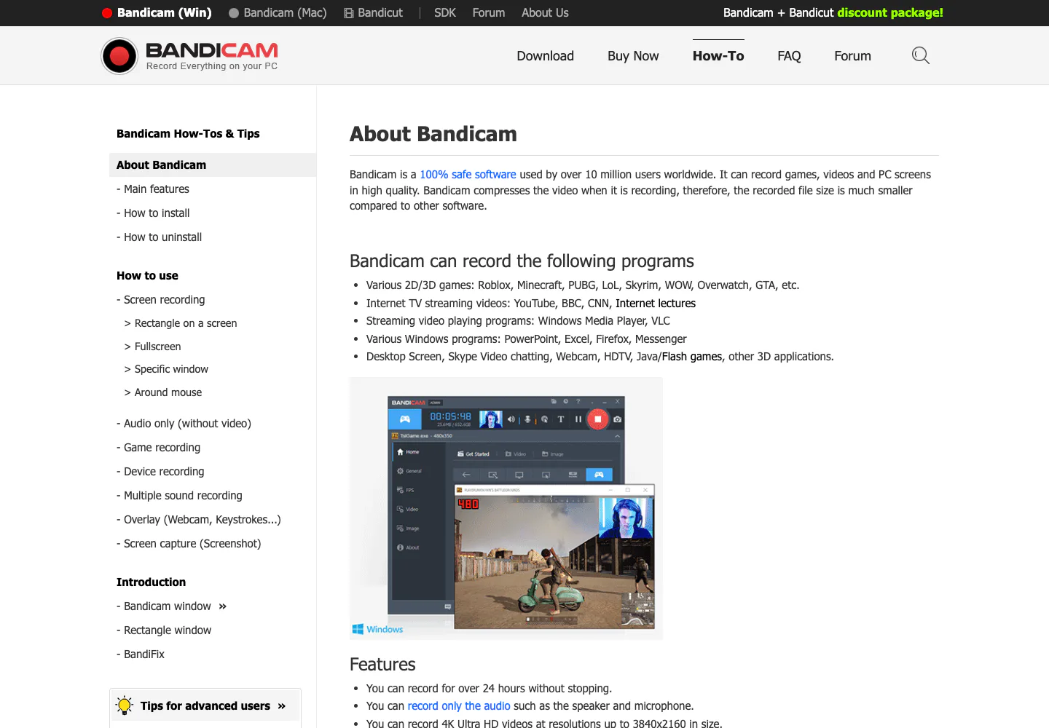Click the BANDICAM wordmark logo text
Viewport: 1049px width, 728px height.
pyautogui.click(x=212, y=50)
